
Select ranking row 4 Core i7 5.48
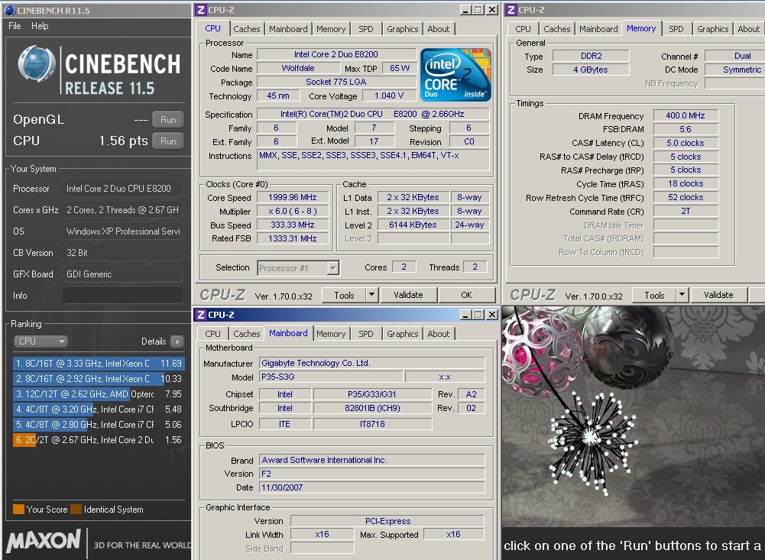(x=99, y=409)
